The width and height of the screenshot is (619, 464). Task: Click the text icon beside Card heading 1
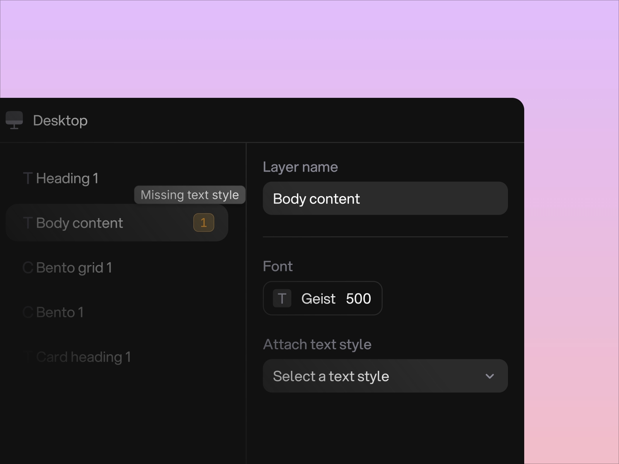(x=27, y=357)
